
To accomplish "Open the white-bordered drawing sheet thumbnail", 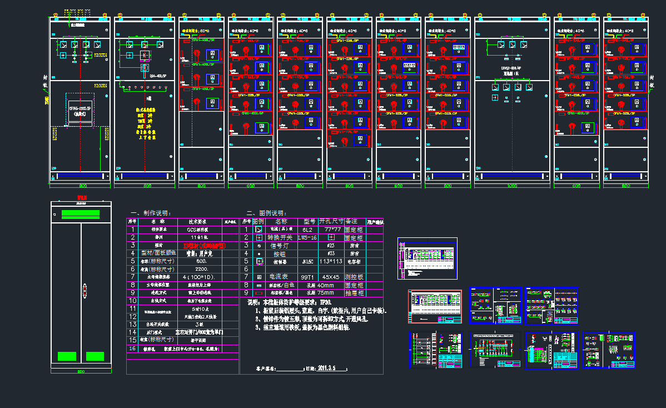I will pyautogui.click(x=427, y=258).
